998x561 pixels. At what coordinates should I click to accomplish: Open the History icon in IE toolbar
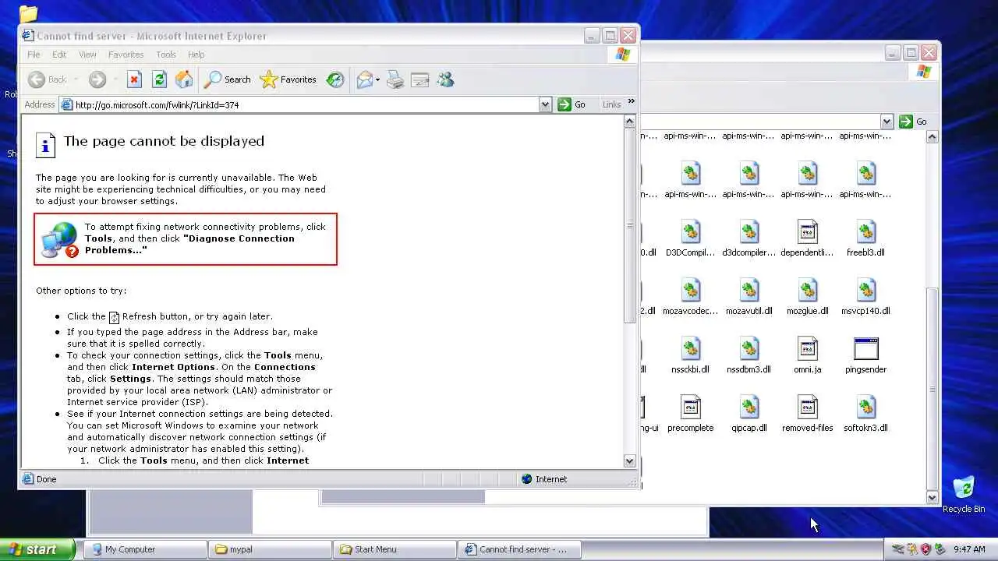click(x=335, y=79)
